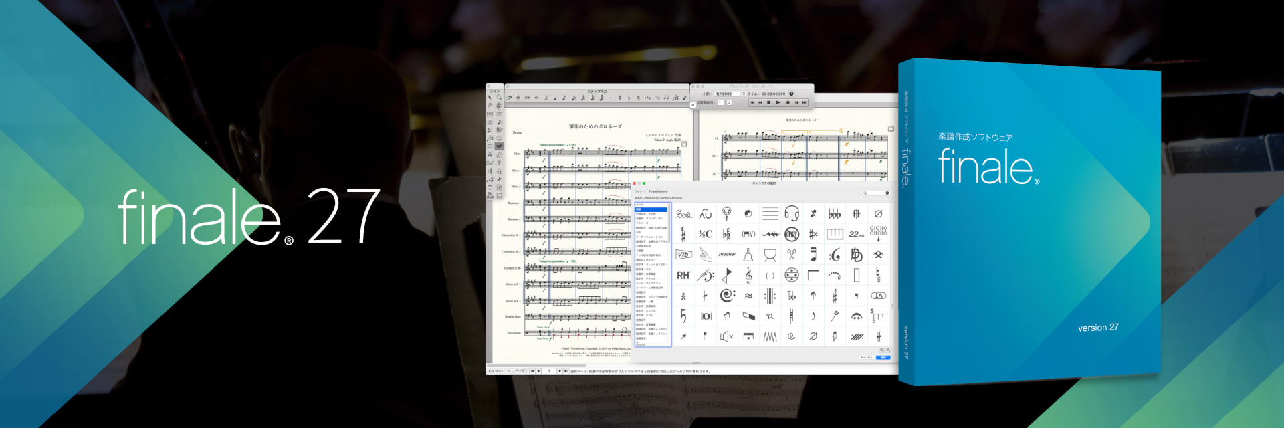This screenshot has width=1284, height=428.
Task: Increment the measure stepper in Playback Controller
Action: pyautogui.click(x=744, y=93)
